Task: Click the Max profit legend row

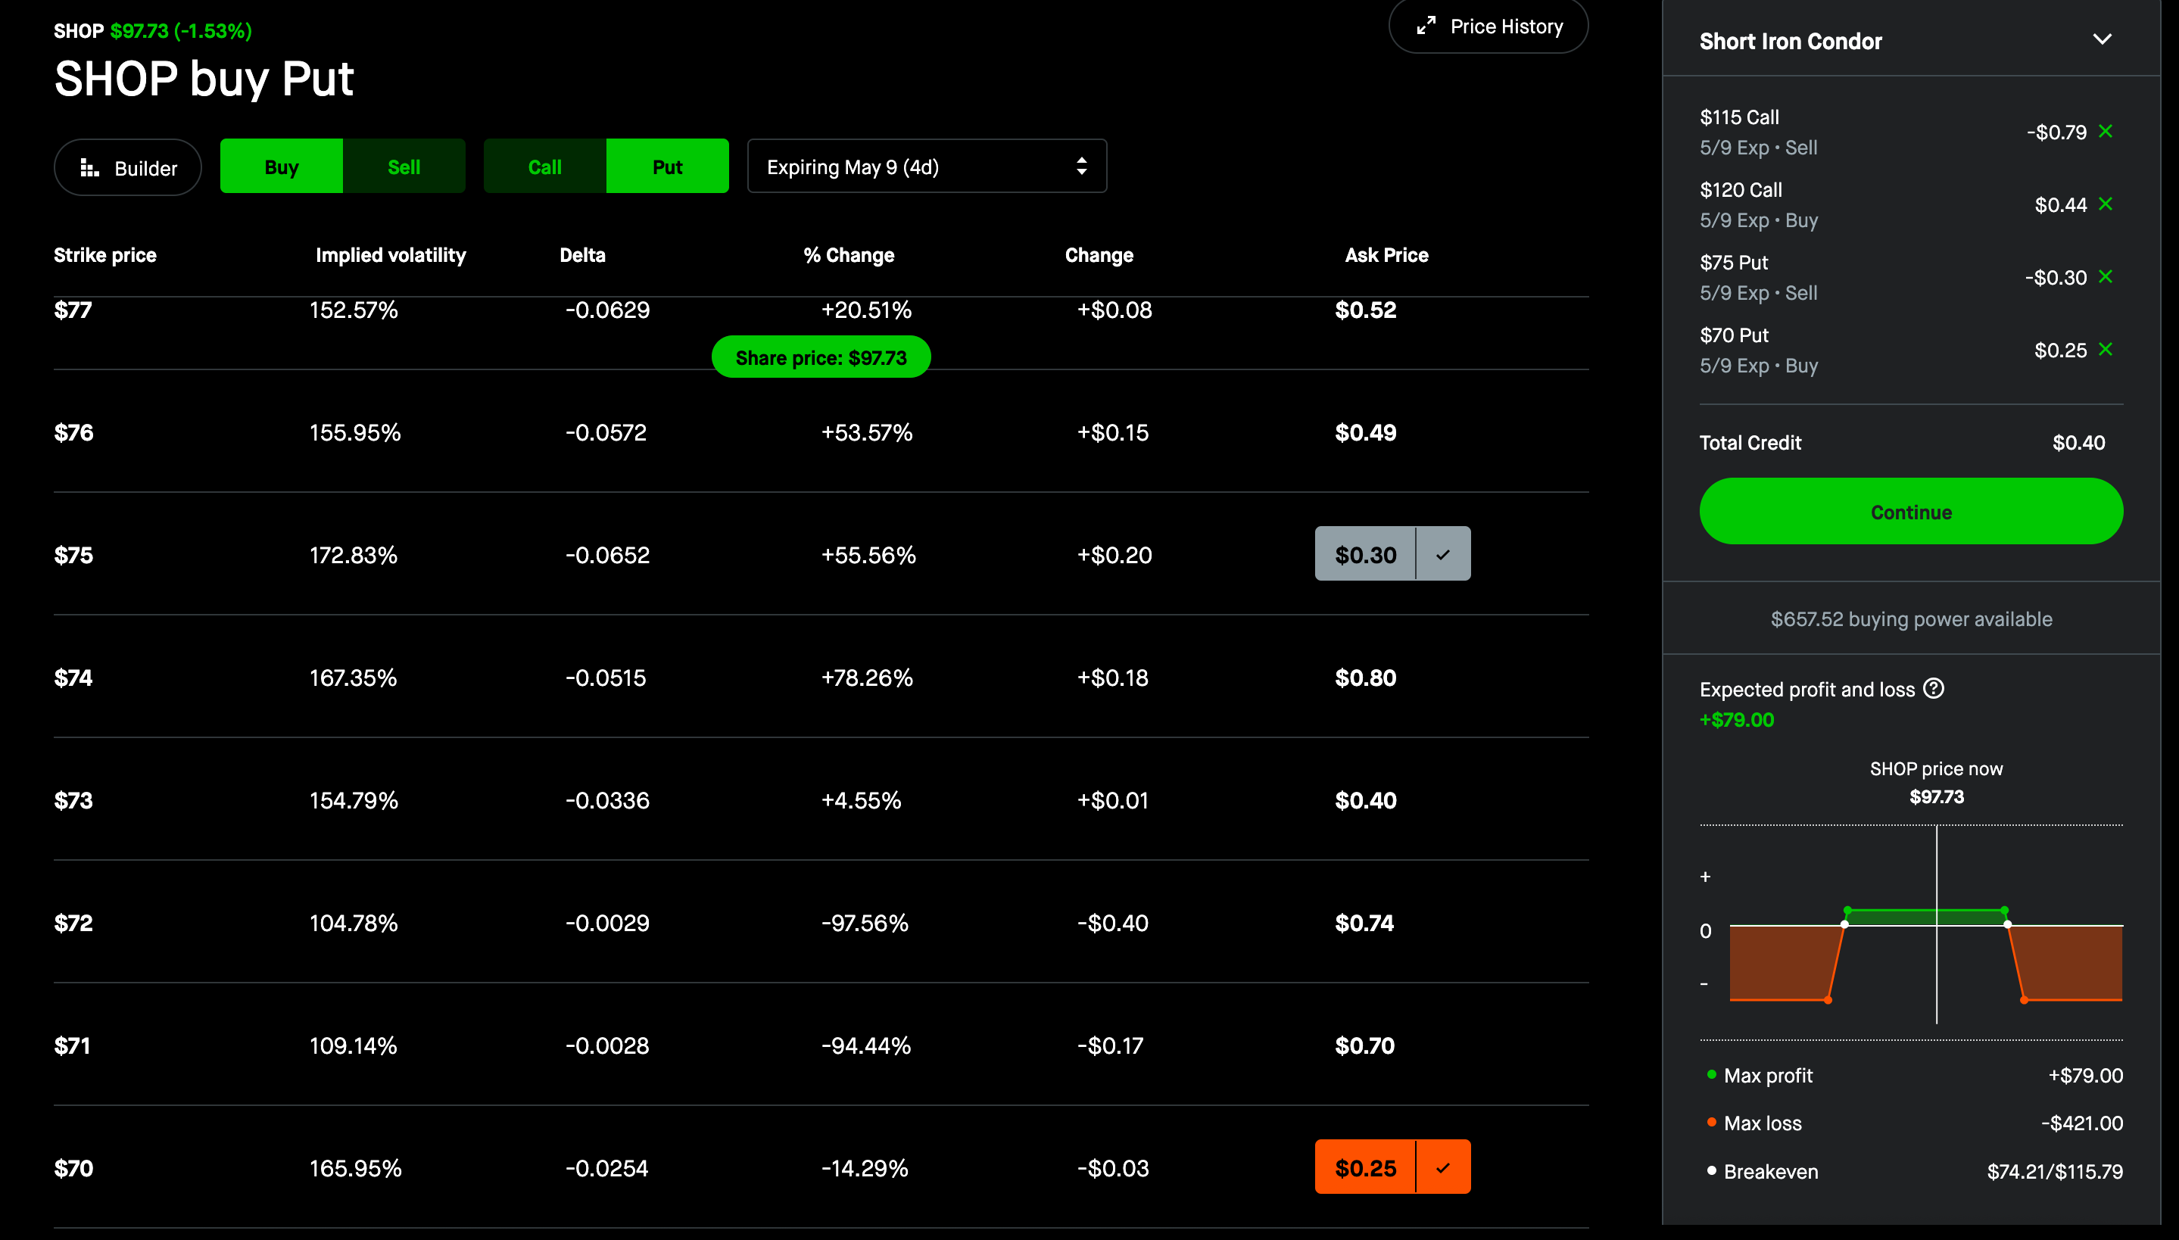Action: [x=1911, y=1076]
